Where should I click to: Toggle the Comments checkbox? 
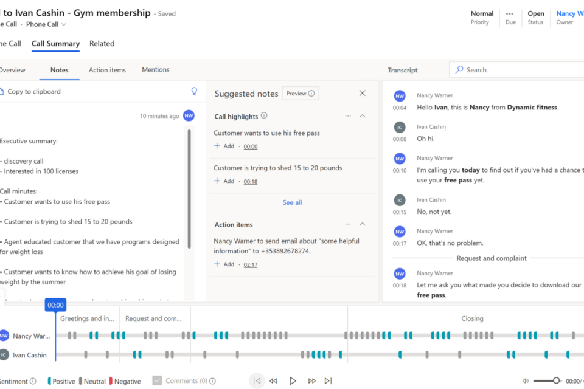pyautogui.click(x=157, y=380)
